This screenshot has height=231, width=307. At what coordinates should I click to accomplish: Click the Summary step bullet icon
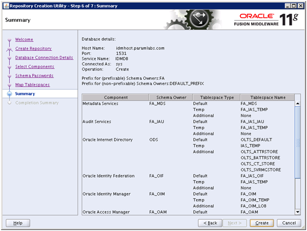(x=9, y=94)
